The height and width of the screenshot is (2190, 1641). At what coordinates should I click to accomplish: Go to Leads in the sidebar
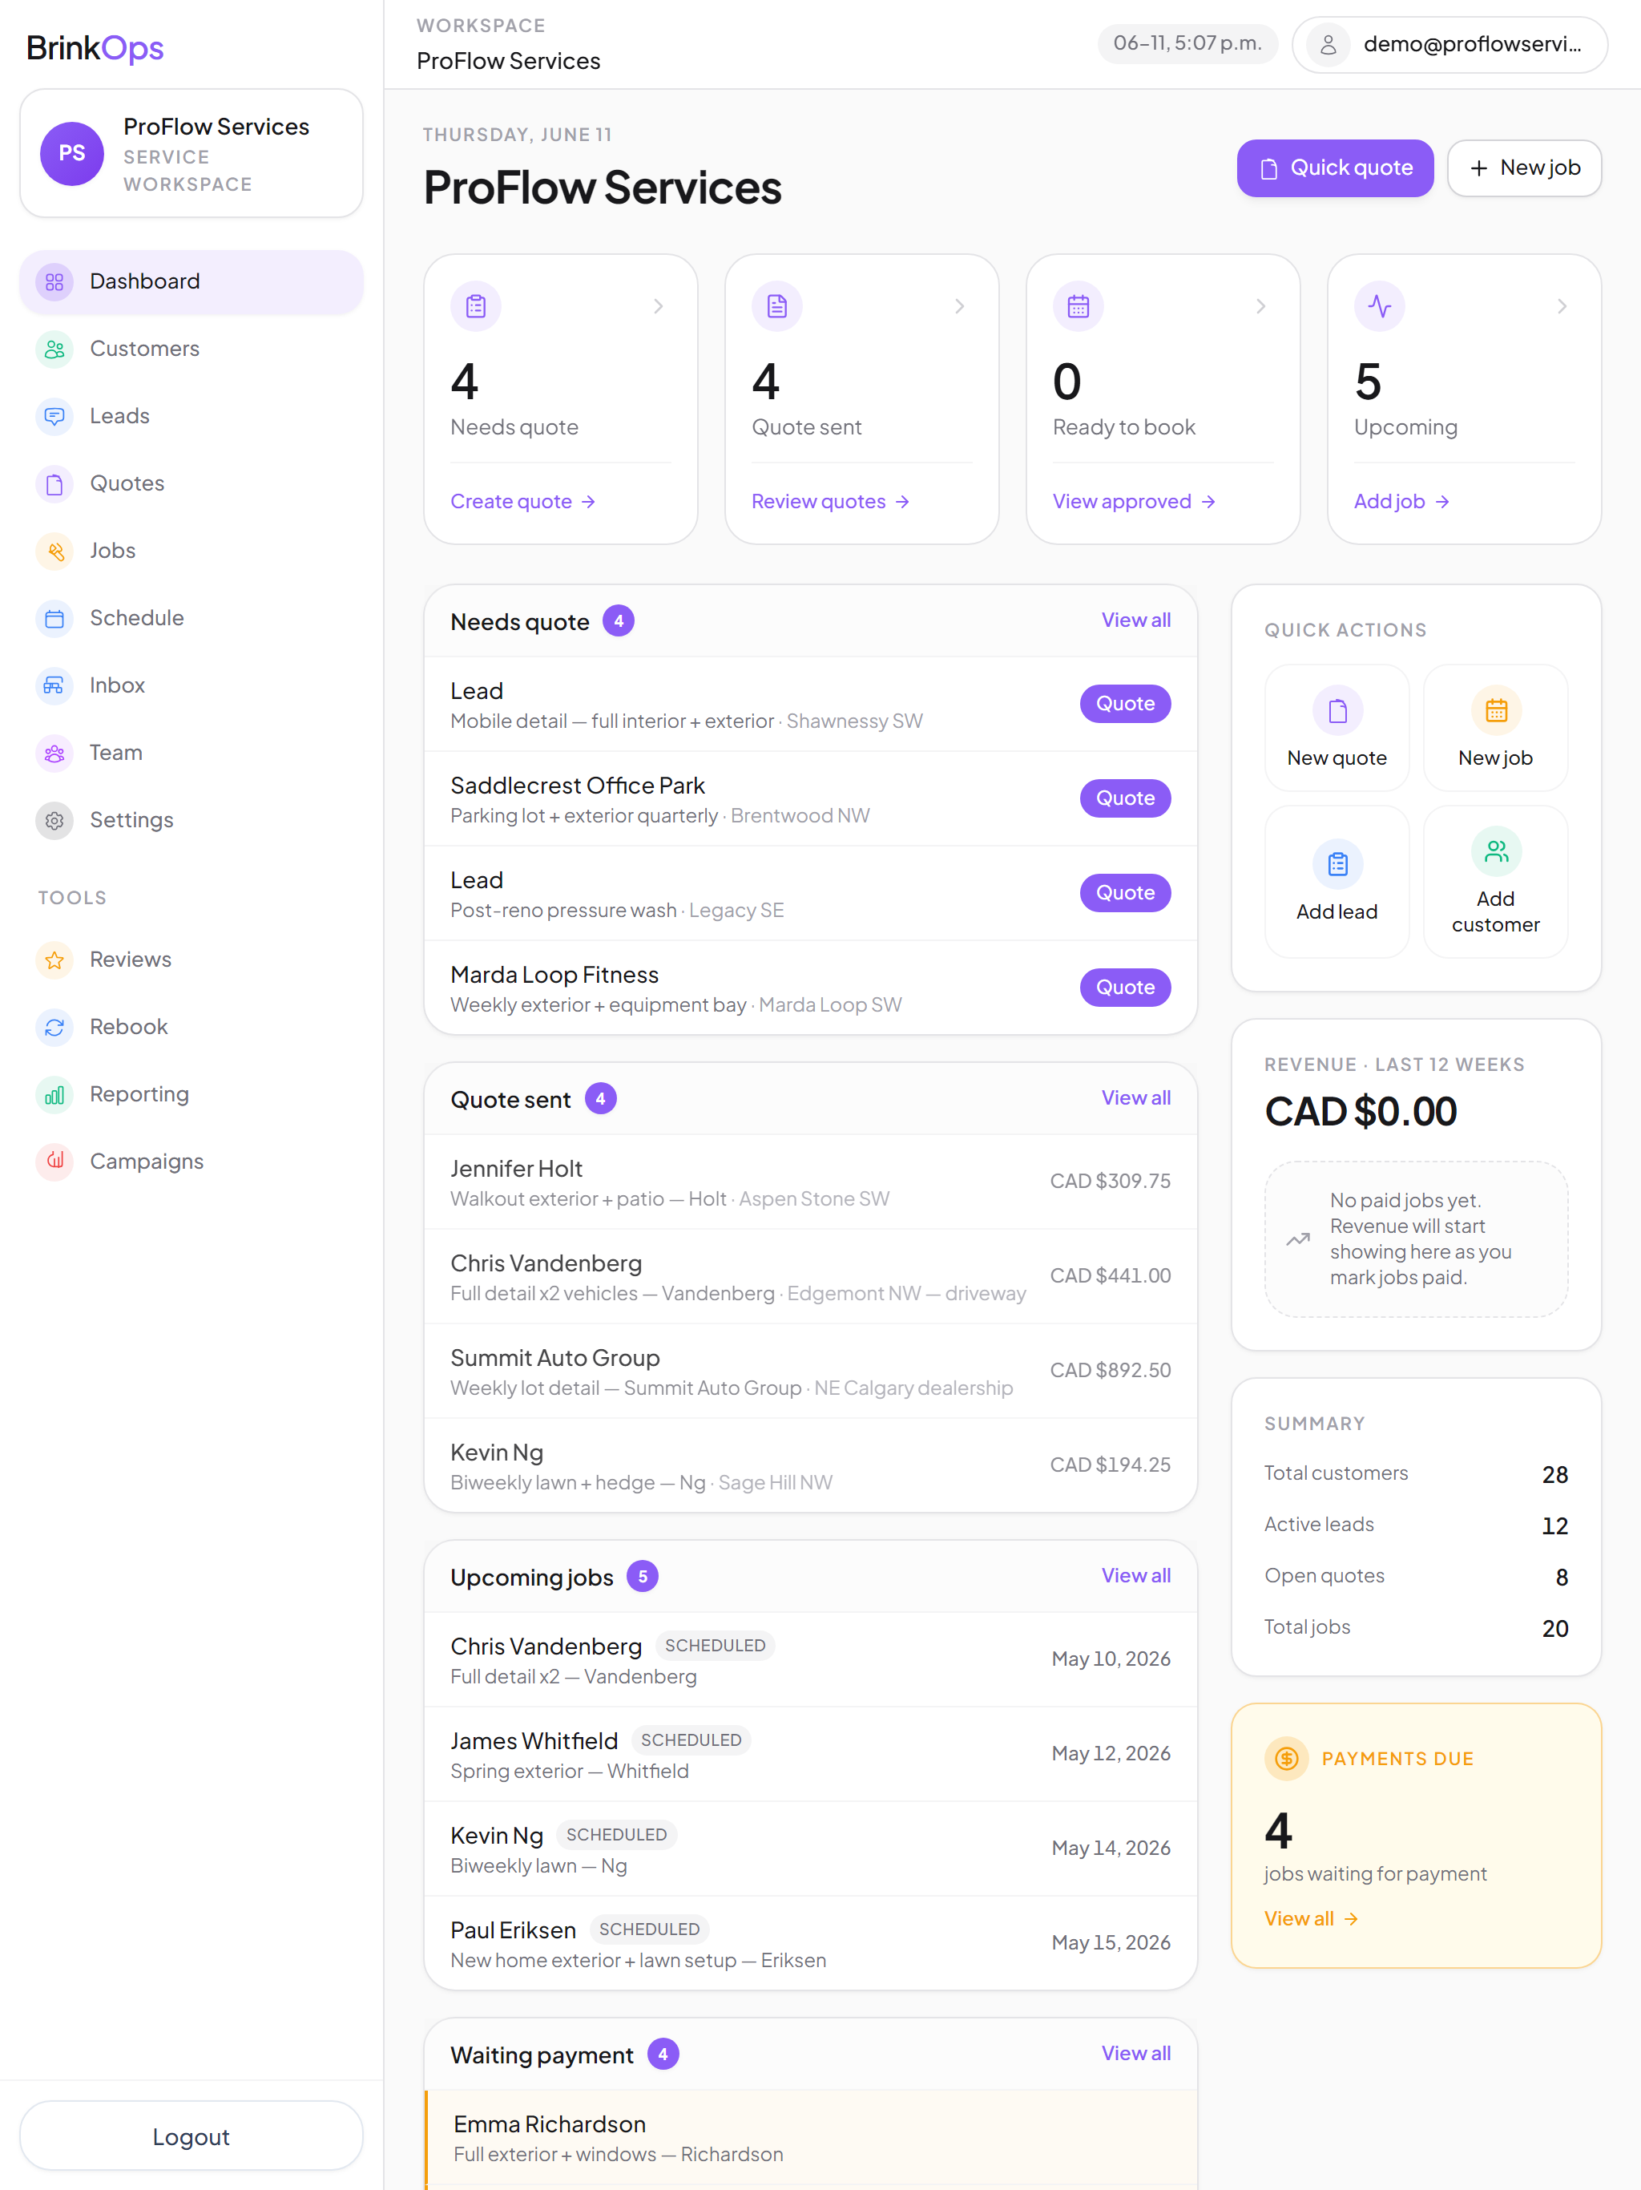coord(191,417)
